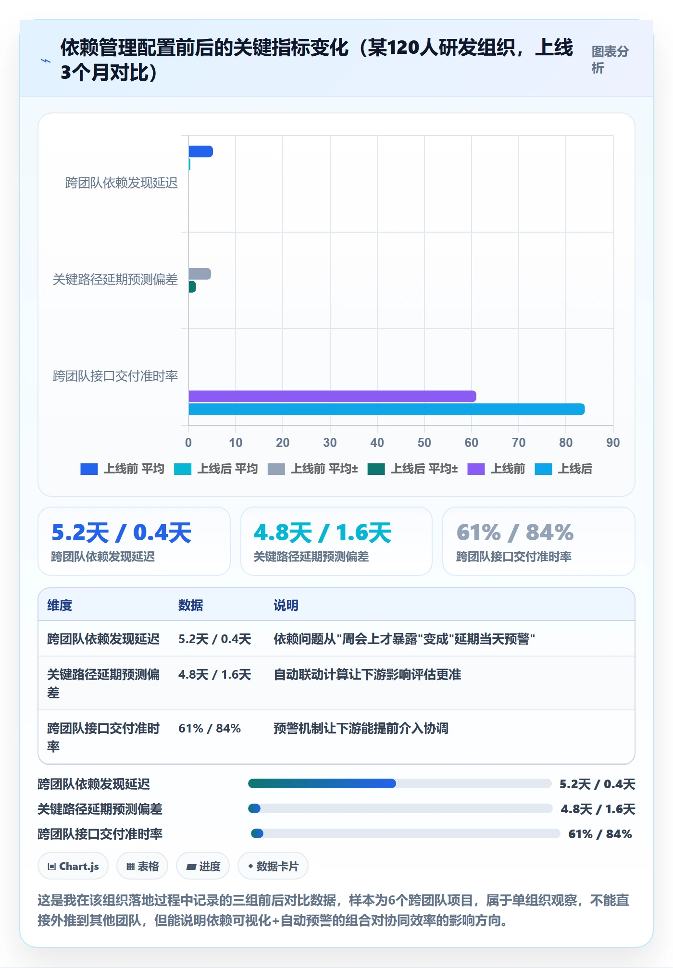Click description 预警机制让下游能提前介入协调
The image size is (673, 968).
[361, 728]
